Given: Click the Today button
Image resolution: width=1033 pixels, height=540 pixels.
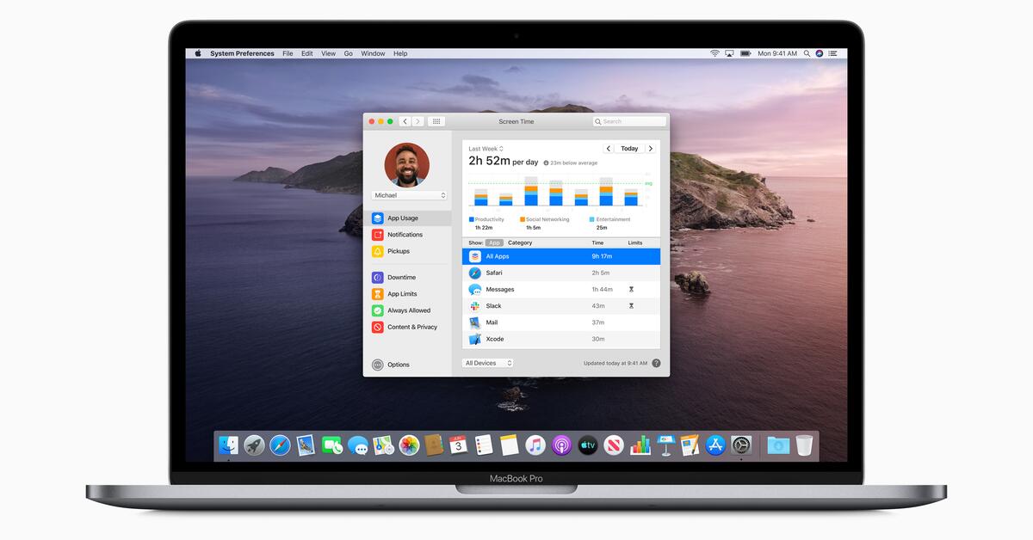Looking at the screenshot, I should [x=629, y=148].
